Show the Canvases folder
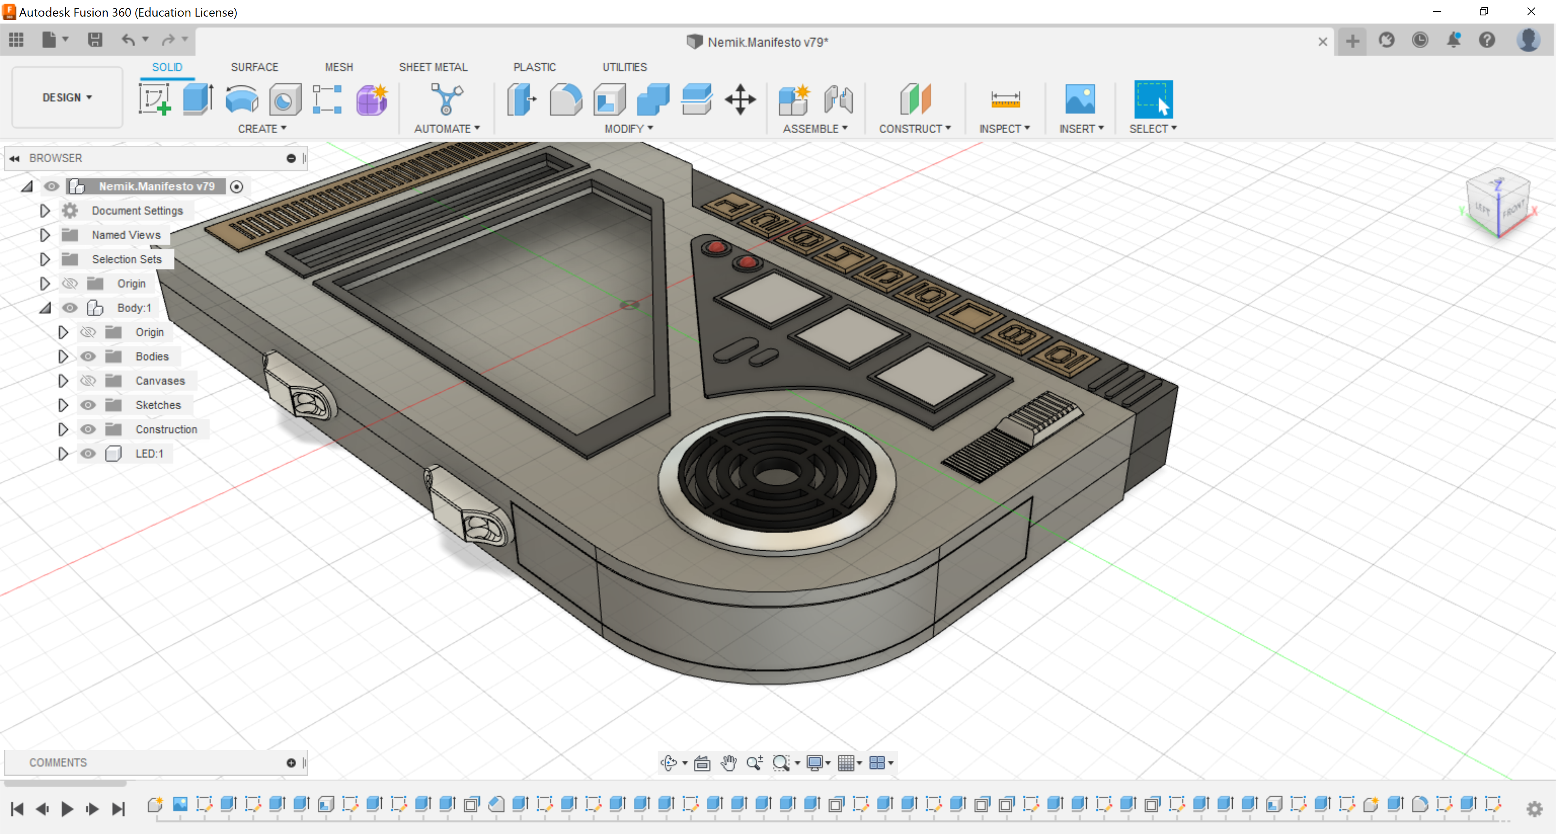The height and width of the screenshot is (834, 1556). pos(88,381)
